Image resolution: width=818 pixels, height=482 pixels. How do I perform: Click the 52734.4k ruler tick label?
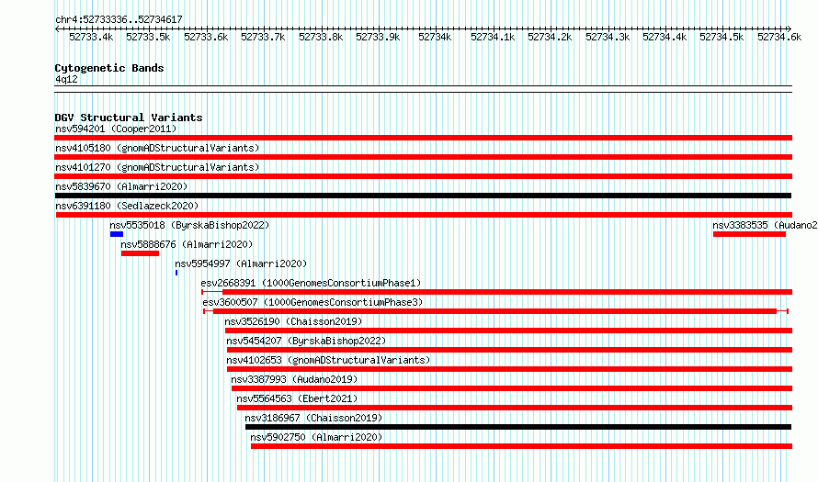665,37
